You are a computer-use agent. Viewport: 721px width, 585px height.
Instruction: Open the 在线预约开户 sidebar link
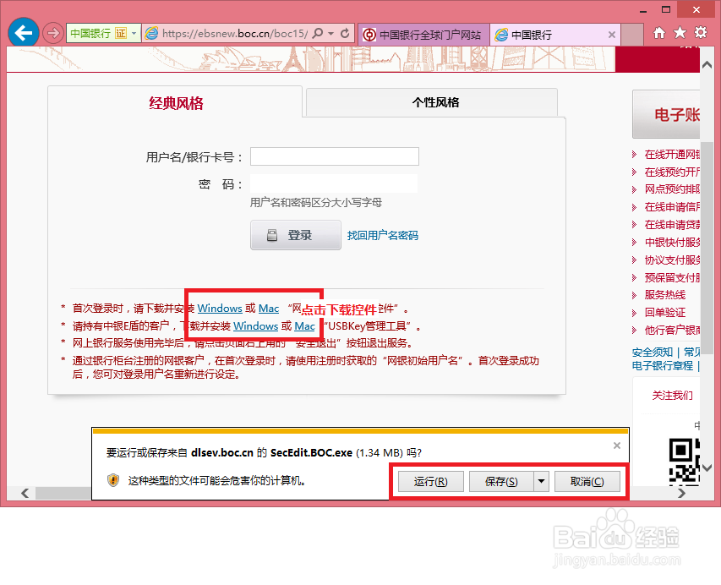(672, 172)
